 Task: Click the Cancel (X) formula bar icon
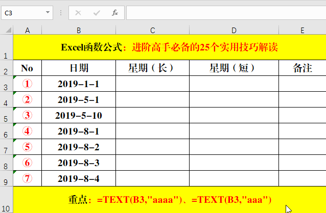coord(78,13)
